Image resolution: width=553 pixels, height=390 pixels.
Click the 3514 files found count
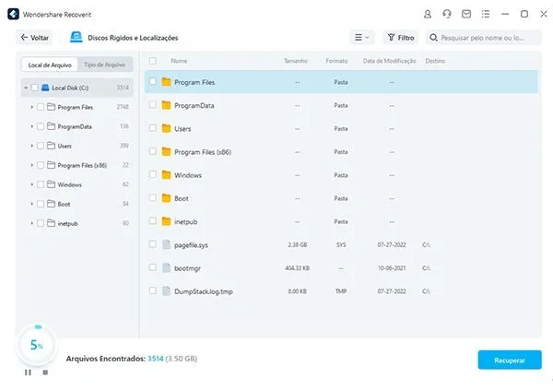tap(155, 359)
